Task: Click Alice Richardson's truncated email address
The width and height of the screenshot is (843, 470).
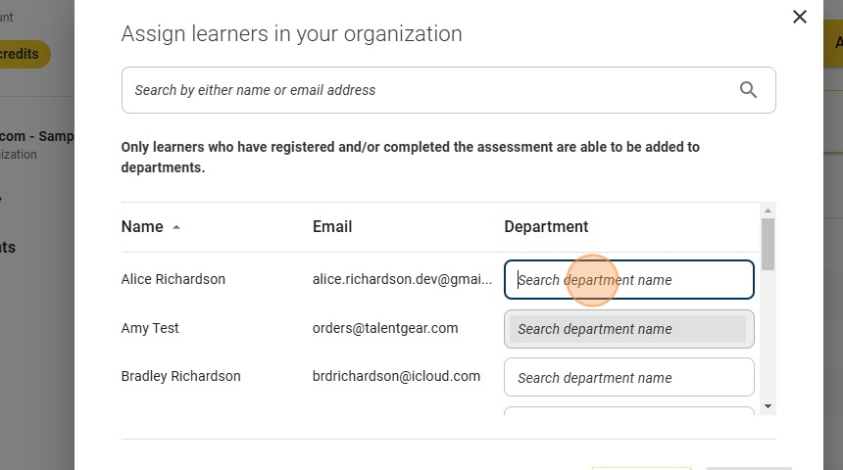Action: click(x=402, y=279)
